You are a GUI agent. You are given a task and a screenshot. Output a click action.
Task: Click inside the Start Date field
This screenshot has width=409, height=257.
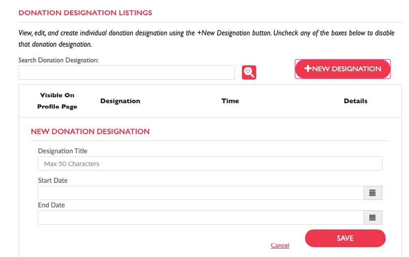pos(201,193)
